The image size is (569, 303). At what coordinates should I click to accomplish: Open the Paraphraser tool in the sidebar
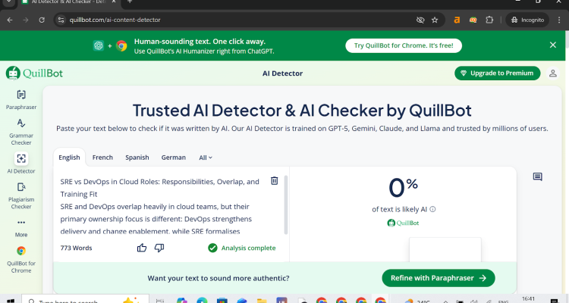pyautogui.click(x=21, y=100)
